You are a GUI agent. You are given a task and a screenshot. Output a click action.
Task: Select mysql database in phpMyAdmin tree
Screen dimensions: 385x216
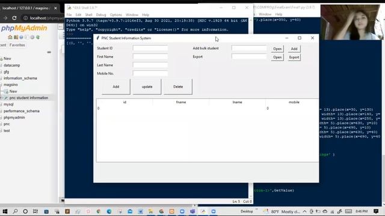click(x=8, y=104)
